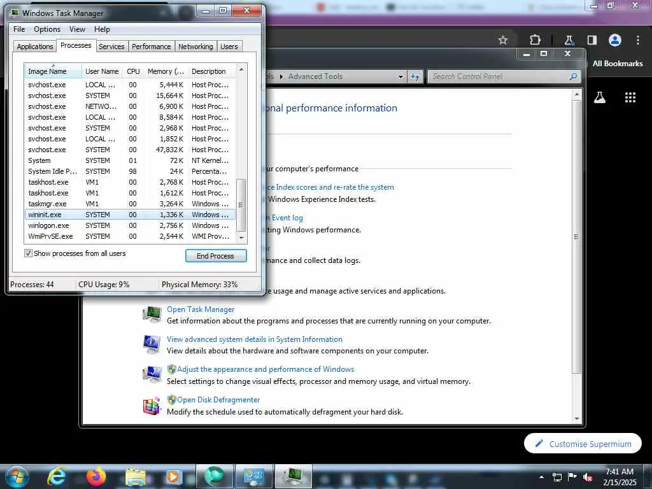Sort processes by User Name column
Viewport: 652px width, 489px height.
(102, 71)
